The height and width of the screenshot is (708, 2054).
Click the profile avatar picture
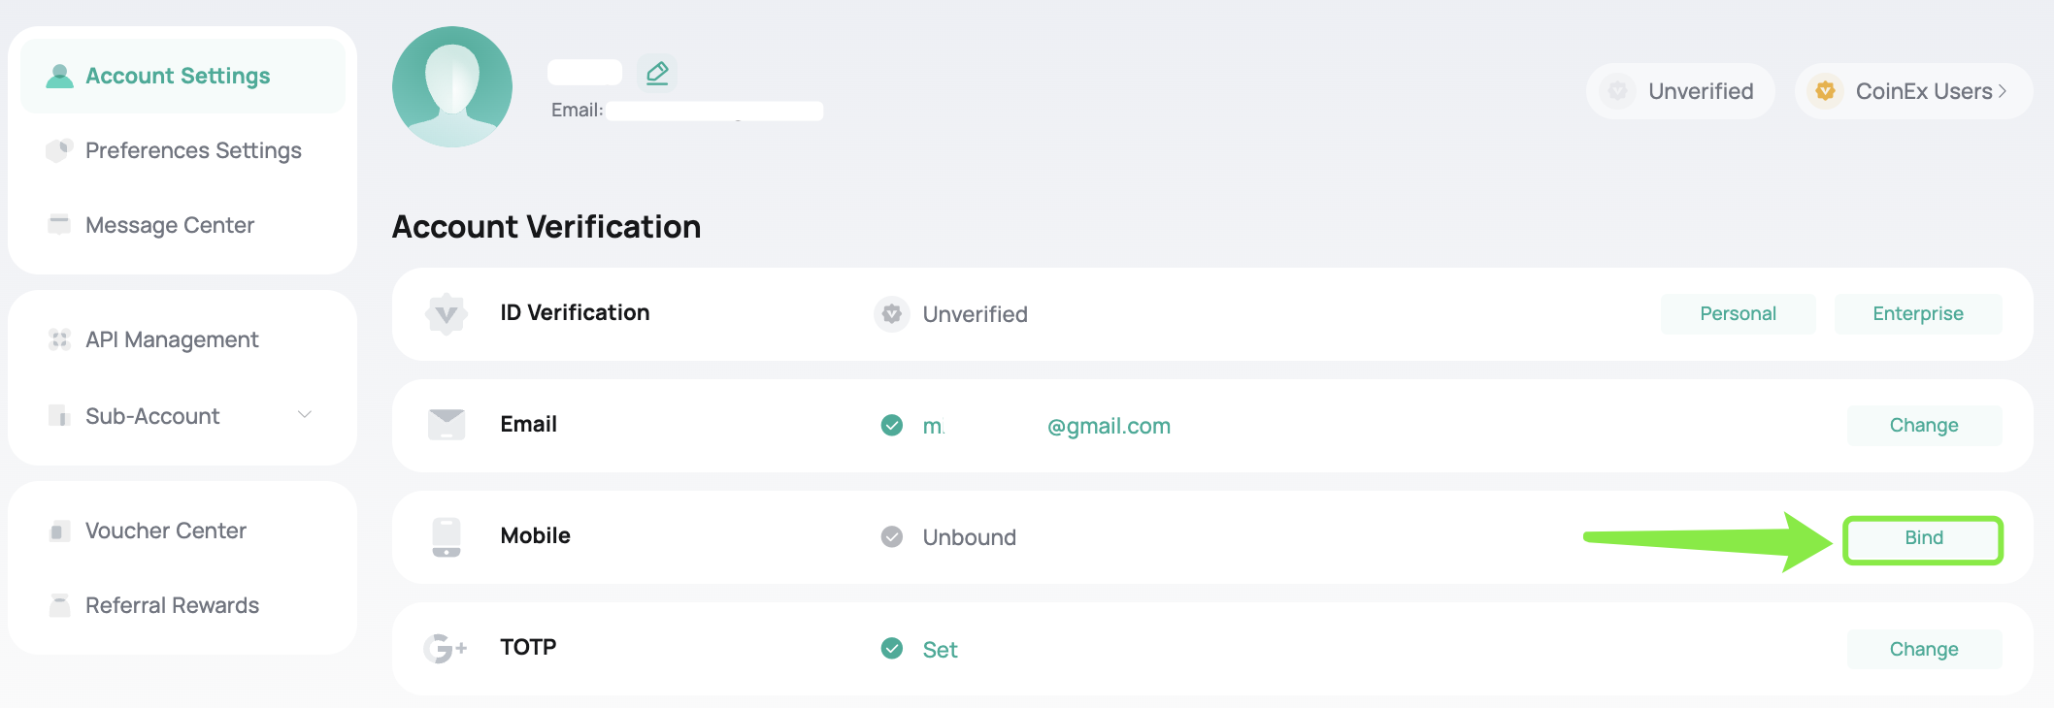(452, 87)
